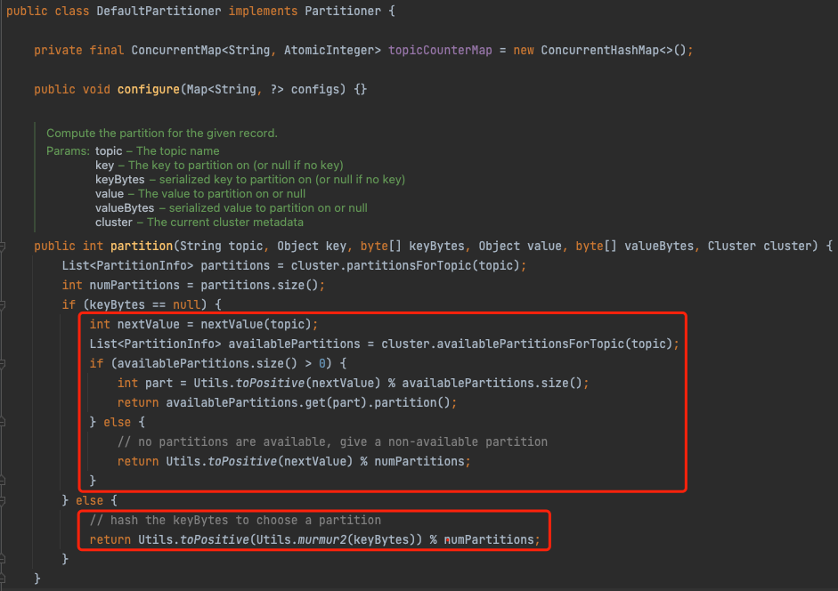
Task: Click 'numPartitions' in the murmur2 return statement
Action: [489, 540]
